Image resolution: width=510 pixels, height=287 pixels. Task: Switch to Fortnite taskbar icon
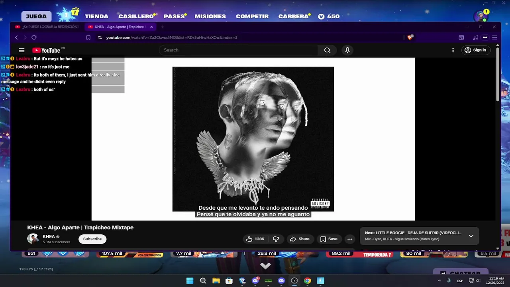pyautogui.click(x=320, y=281)
